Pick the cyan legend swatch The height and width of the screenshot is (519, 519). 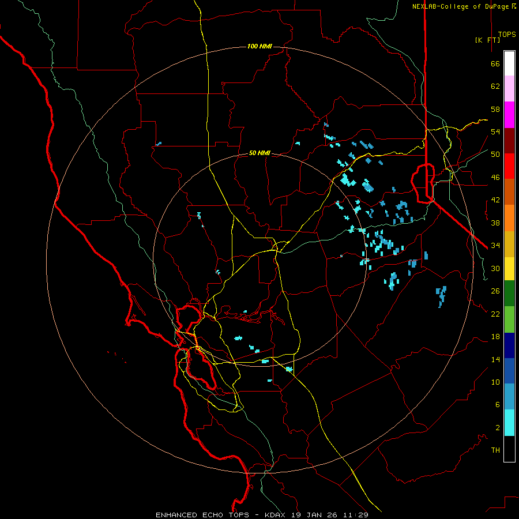(x=509, y=423)
